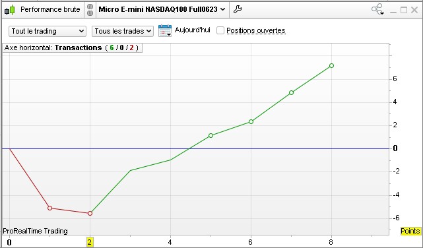The image size is (423, 248).
Task: Click the green data point at transaction 7
Action: pyautogui.click(x=292, y=93)
